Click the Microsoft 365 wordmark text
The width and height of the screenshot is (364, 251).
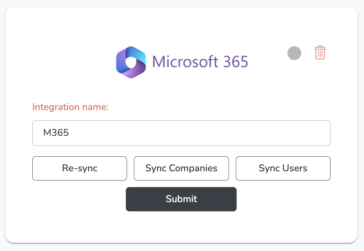(200, 62)
